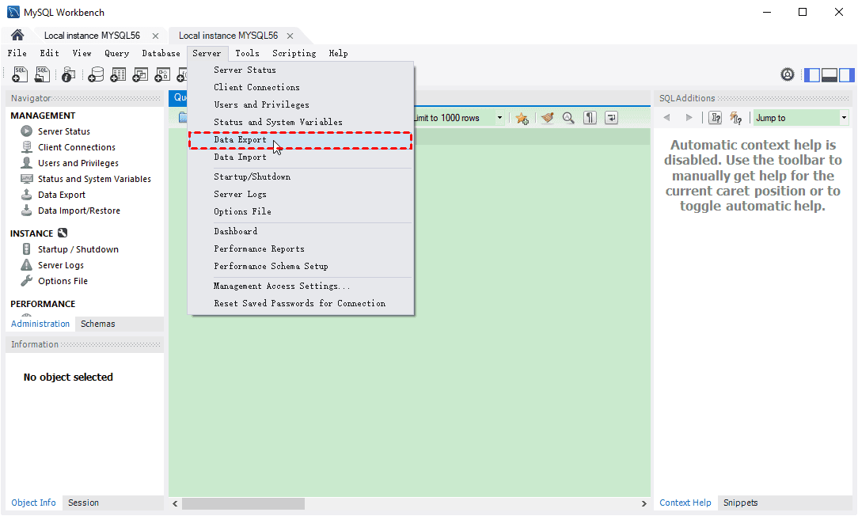Viewport: 858px width, 516px height.
Task: Expand the Jump to dropdown
Action: click(844, 118)
